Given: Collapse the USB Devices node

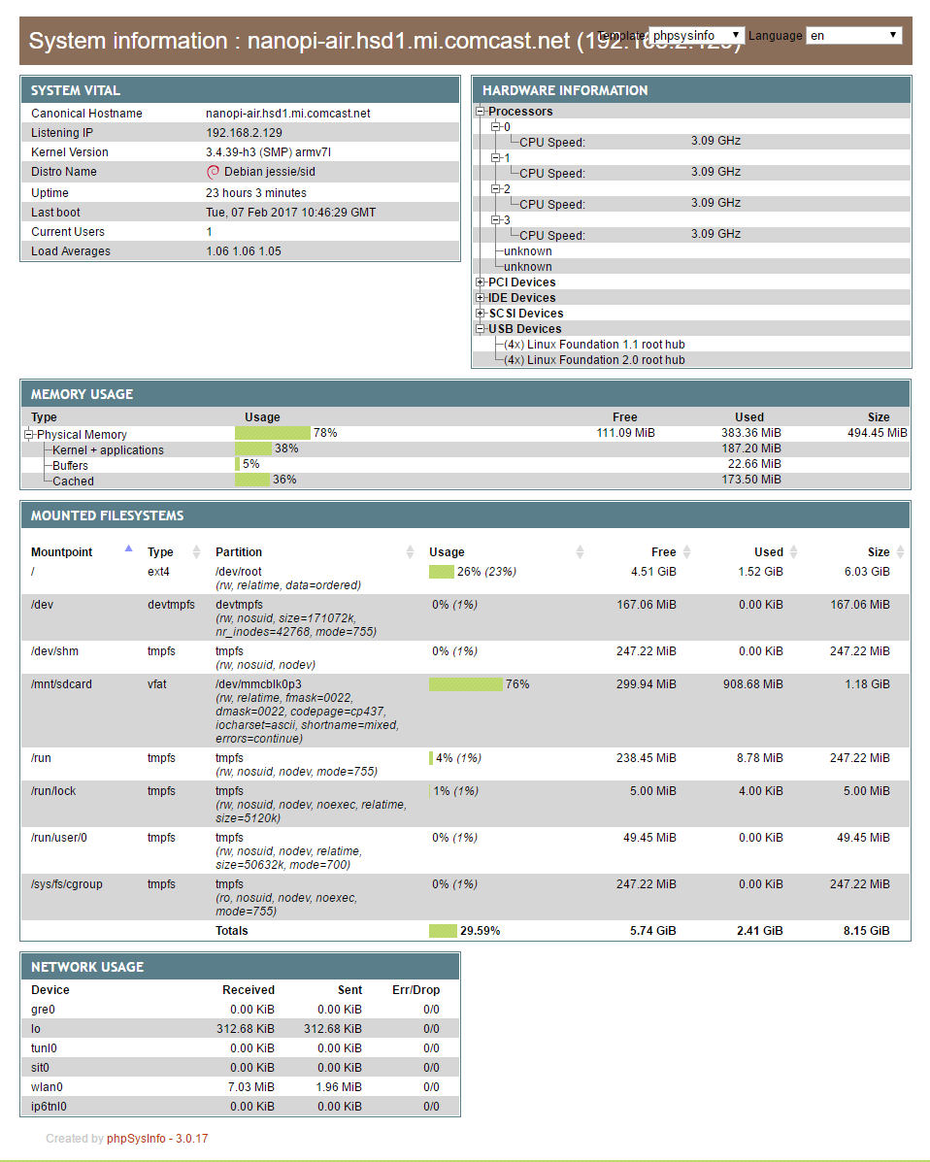Looking at the screenshot, I should tap(480, 329).
